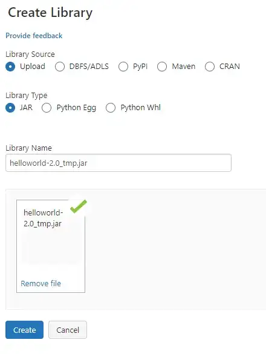Click the Library Name field label
This screenshot has height=354, width=266.
click(x=28, y=148)
